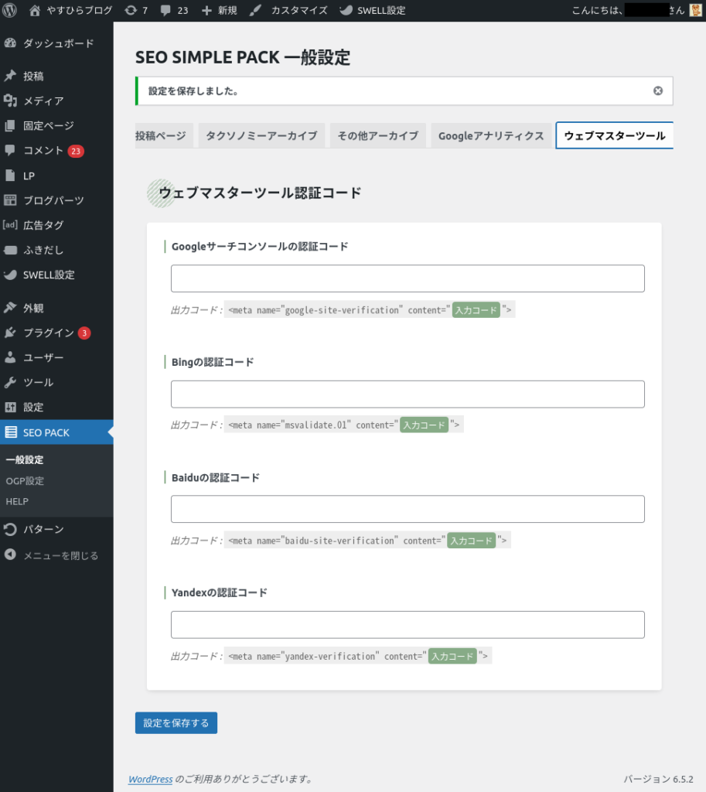Open the その他アーカイブ tab
This screenshot has height=792, width=706.
tap(377, 135)
